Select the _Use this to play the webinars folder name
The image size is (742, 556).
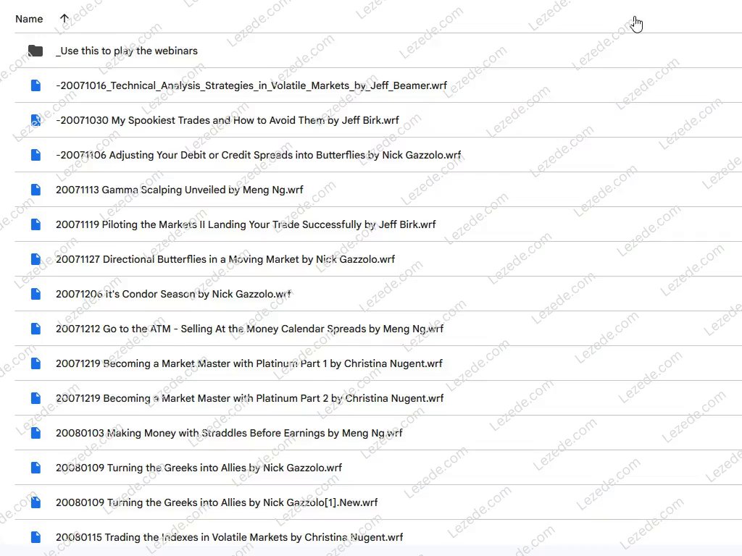pyautogui.click(x=127, y=51)
